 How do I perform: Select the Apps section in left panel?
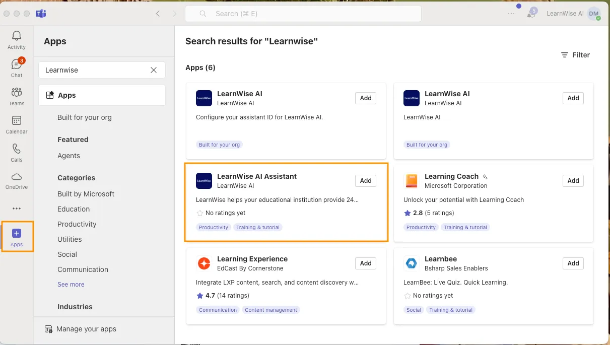[x=102, y=95]
